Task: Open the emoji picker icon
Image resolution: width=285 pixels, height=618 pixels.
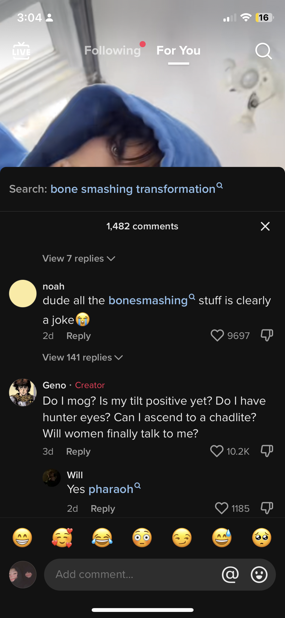Action: point(259,574)
